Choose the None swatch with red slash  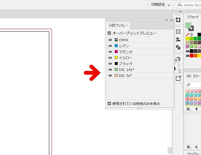(x=188, y=34)
